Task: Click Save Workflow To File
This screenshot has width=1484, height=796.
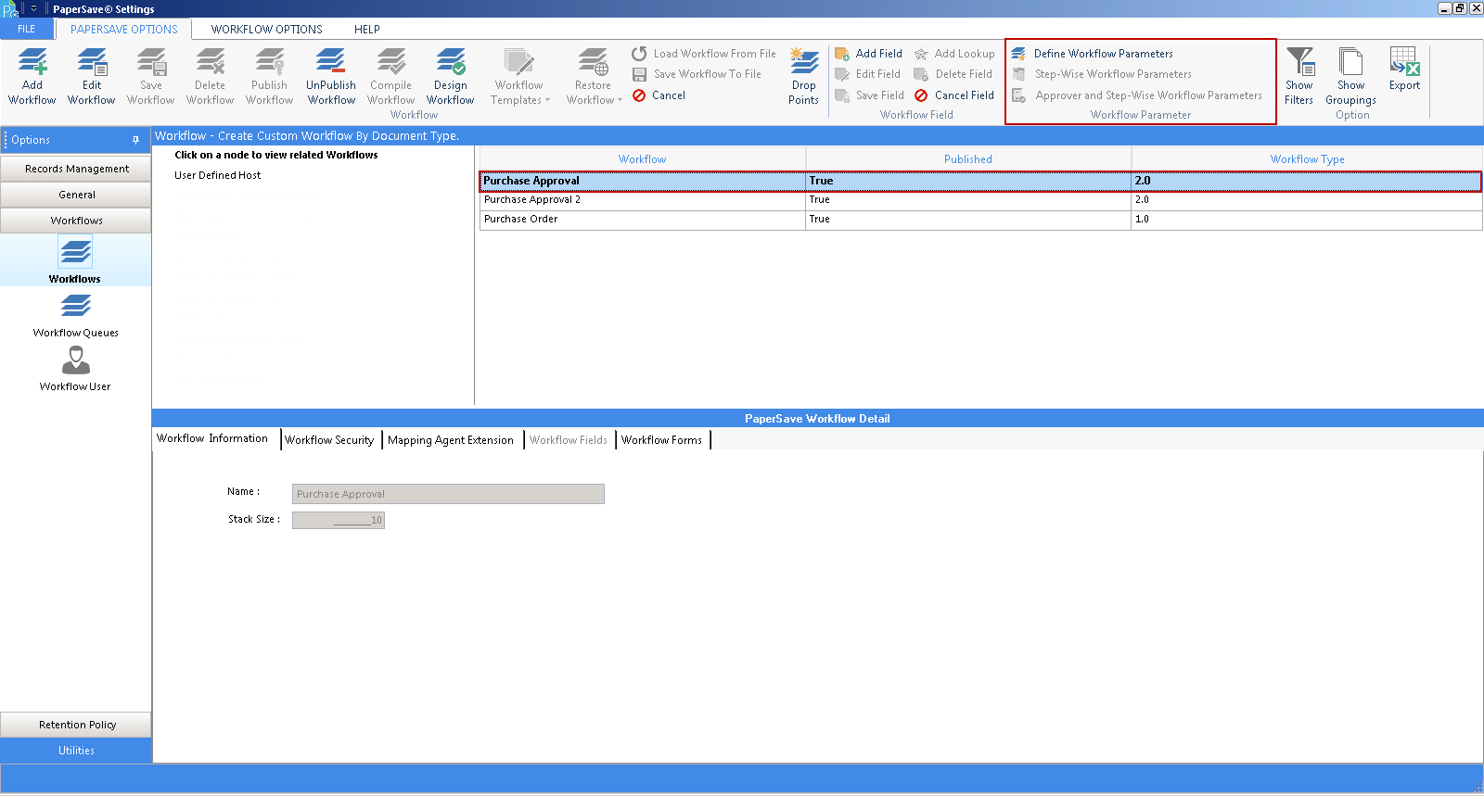Action: (697, 74)
